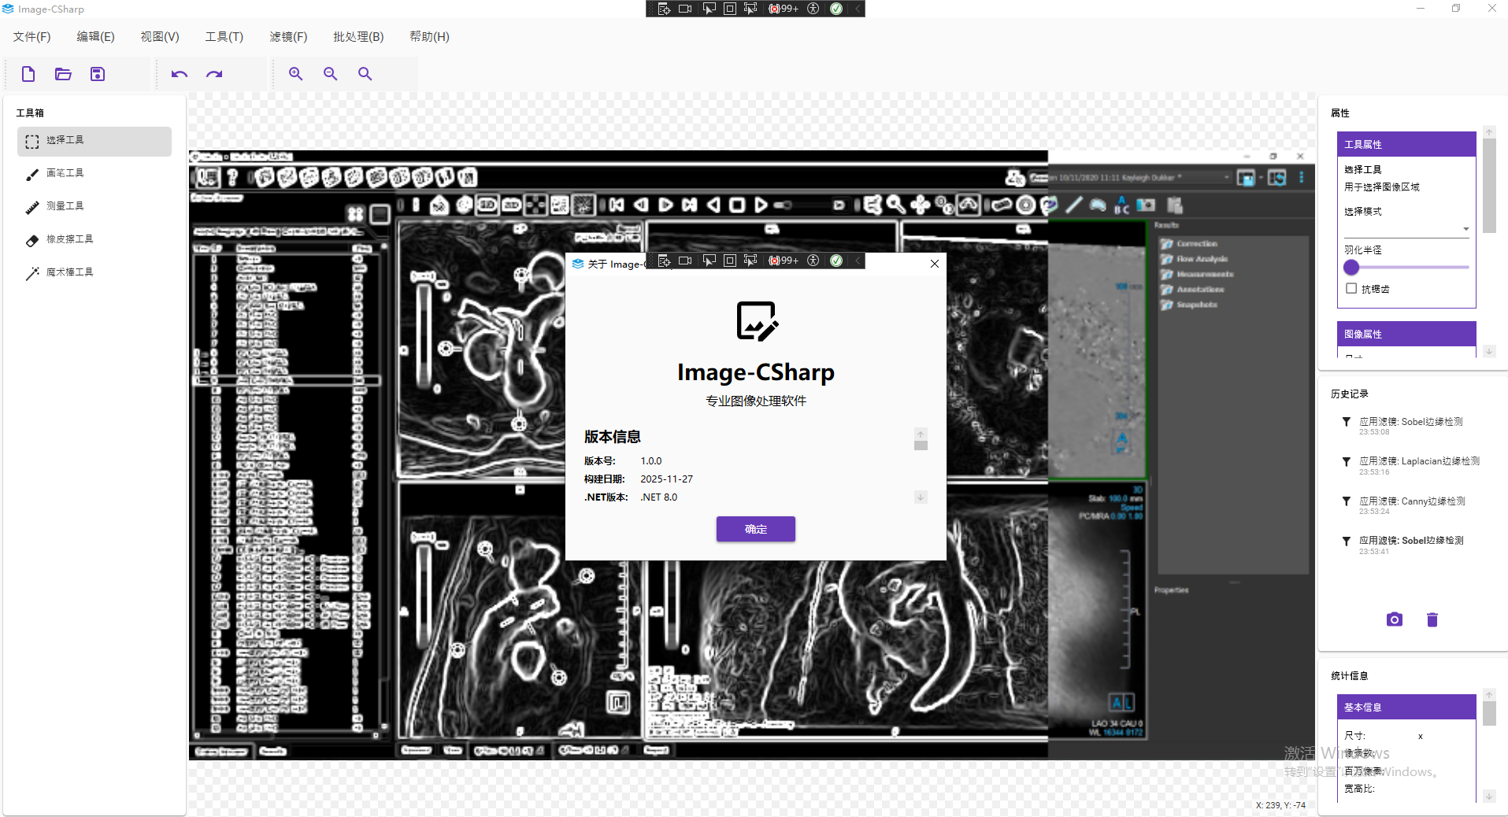Click the 宽高比 label in 统计信息

tap(1359, 789)
